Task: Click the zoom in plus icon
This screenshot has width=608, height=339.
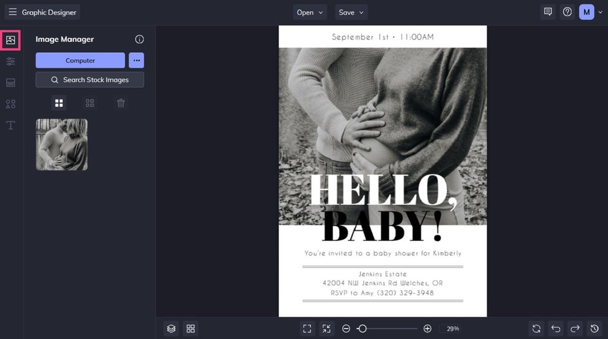Action: pos(427,329)
